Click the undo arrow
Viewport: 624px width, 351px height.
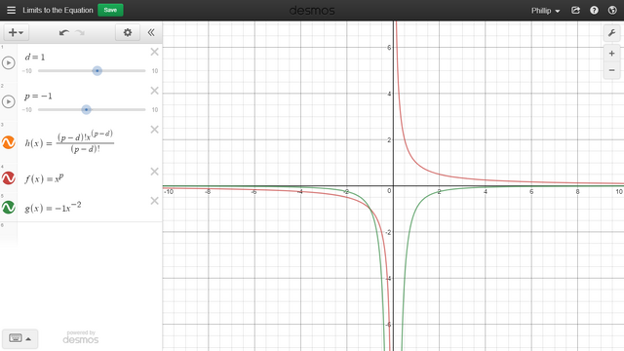click(63, 32)
